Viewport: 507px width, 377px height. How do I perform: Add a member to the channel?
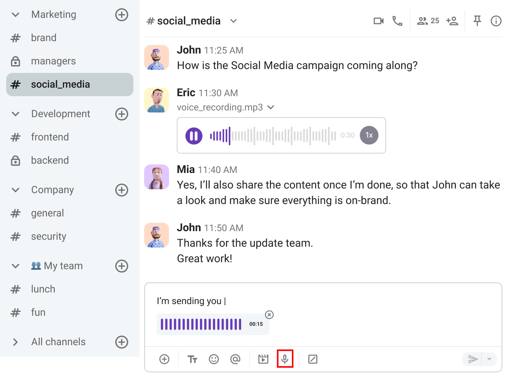coord(452,21)
